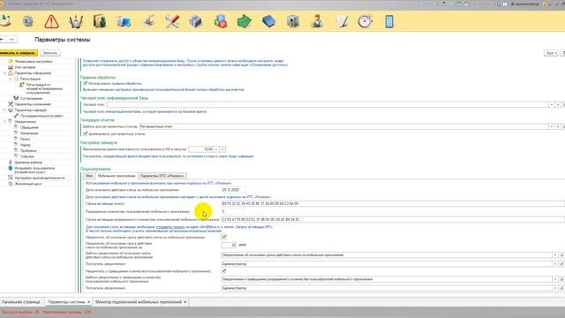Open the book-with-person section icon
Screen dimensions: 565x318
(x=100, y=21)
